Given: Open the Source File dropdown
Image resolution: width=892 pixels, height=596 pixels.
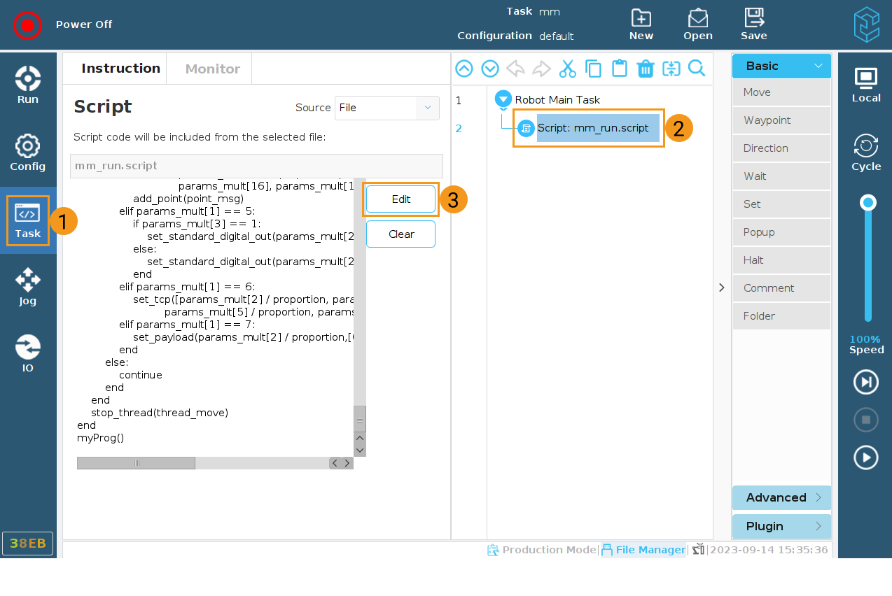Looking at the screenshot, I should tap(387, 108).
